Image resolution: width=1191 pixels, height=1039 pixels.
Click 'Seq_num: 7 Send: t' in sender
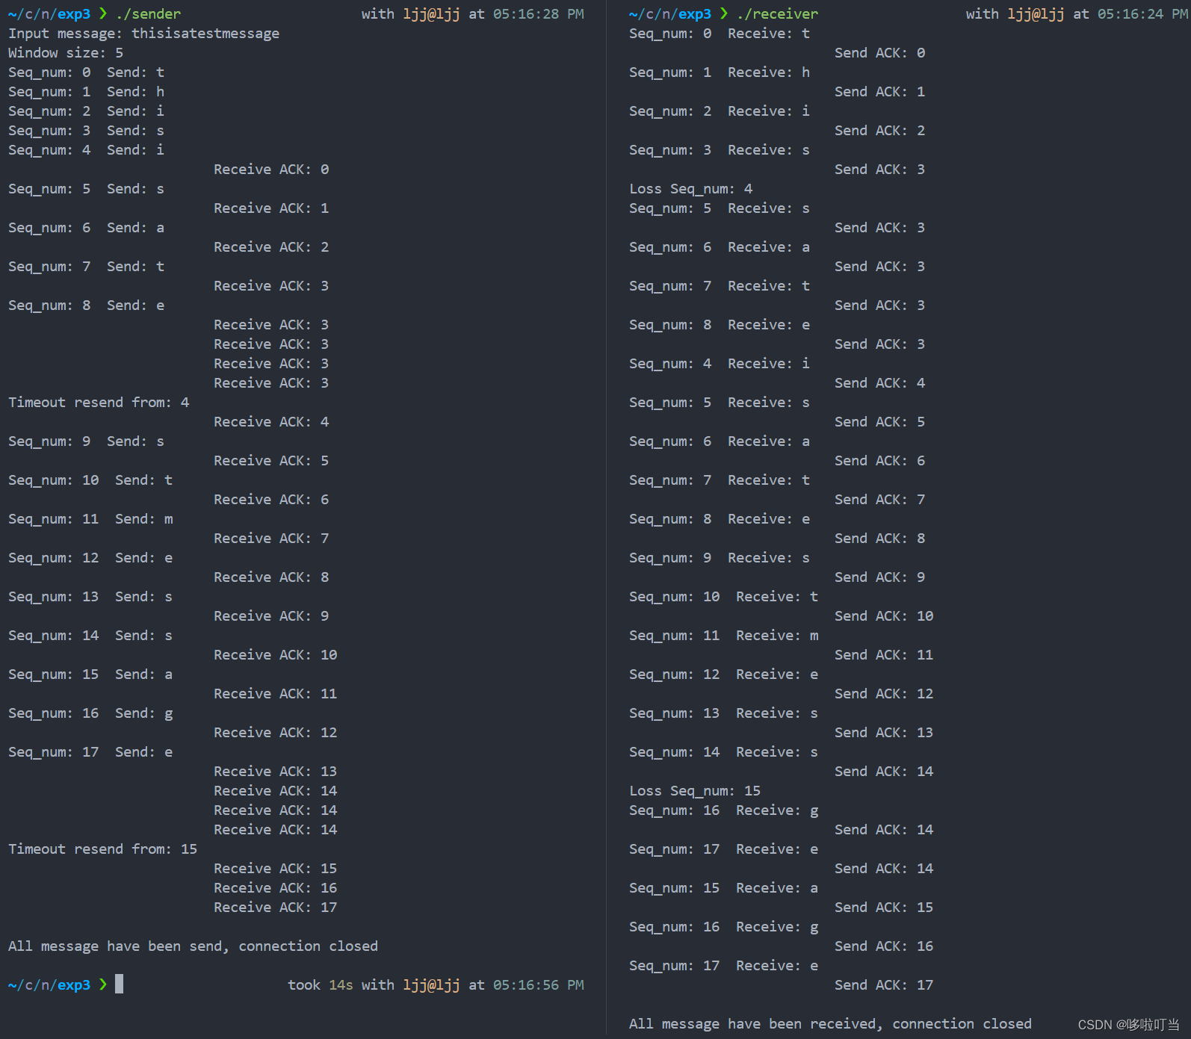[x=86, y=267]
